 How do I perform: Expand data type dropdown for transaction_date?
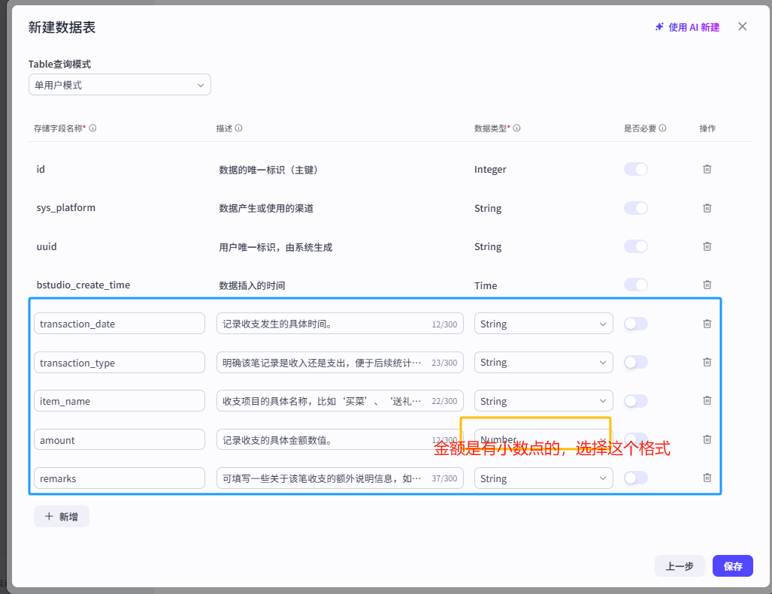point(543,324)
